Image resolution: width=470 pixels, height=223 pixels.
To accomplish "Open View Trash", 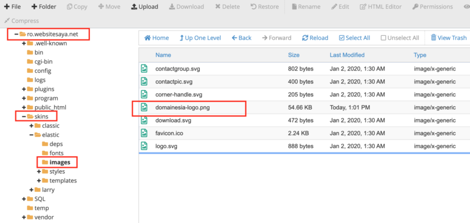I will 449,38.
